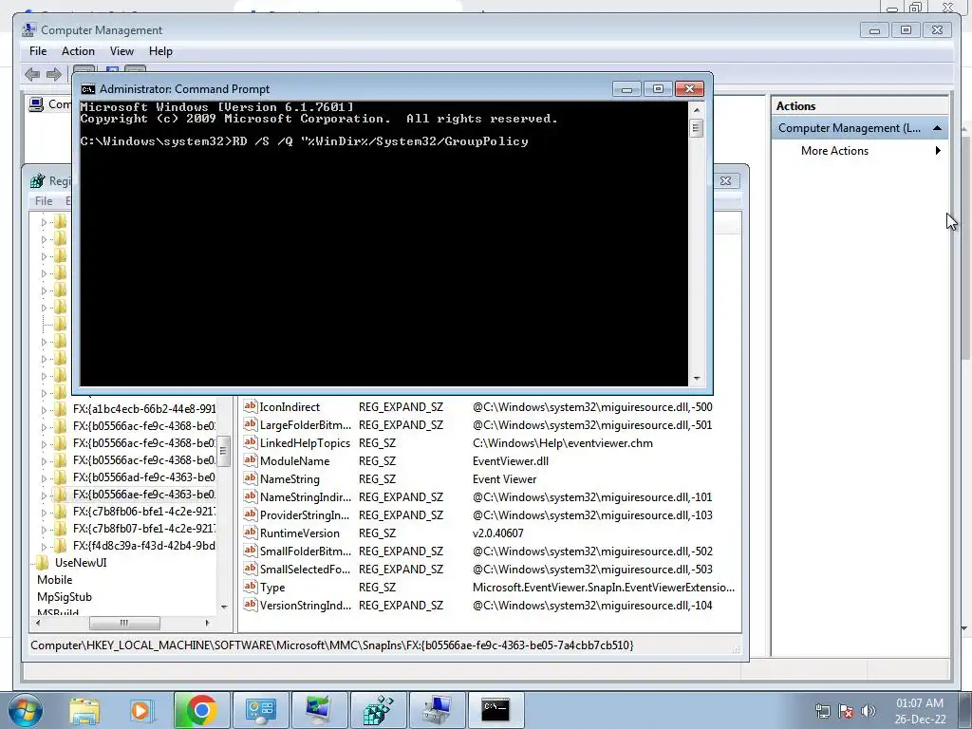Image resolution: width=972 pixels, height=729 pixels.
Task: Click the registry path status bar
Action: point(384,645)
